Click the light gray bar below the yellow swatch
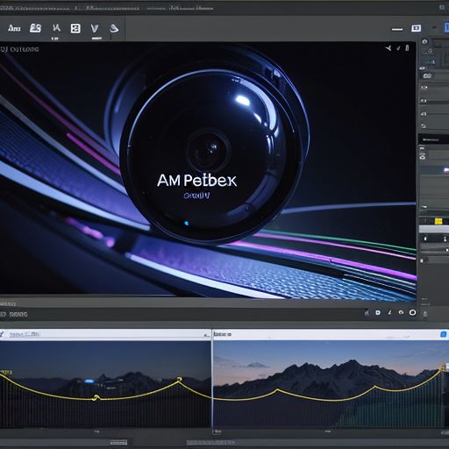The width and height of the screenshot is (449, 449). click(x=434, y=229)
